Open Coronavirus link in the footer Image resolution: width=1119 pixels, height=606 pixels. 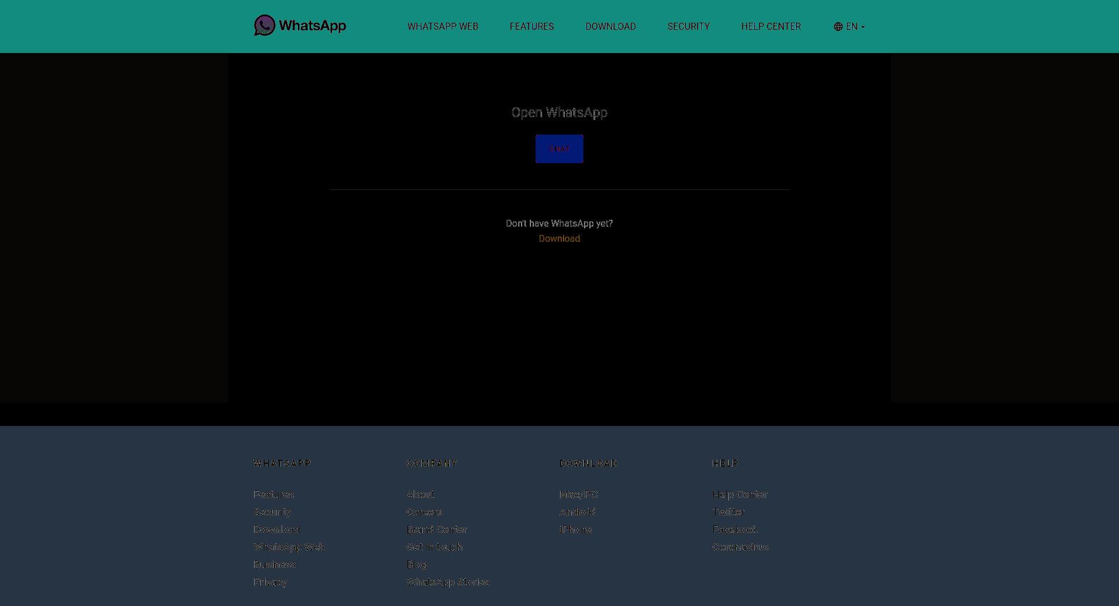pos(740,547)
